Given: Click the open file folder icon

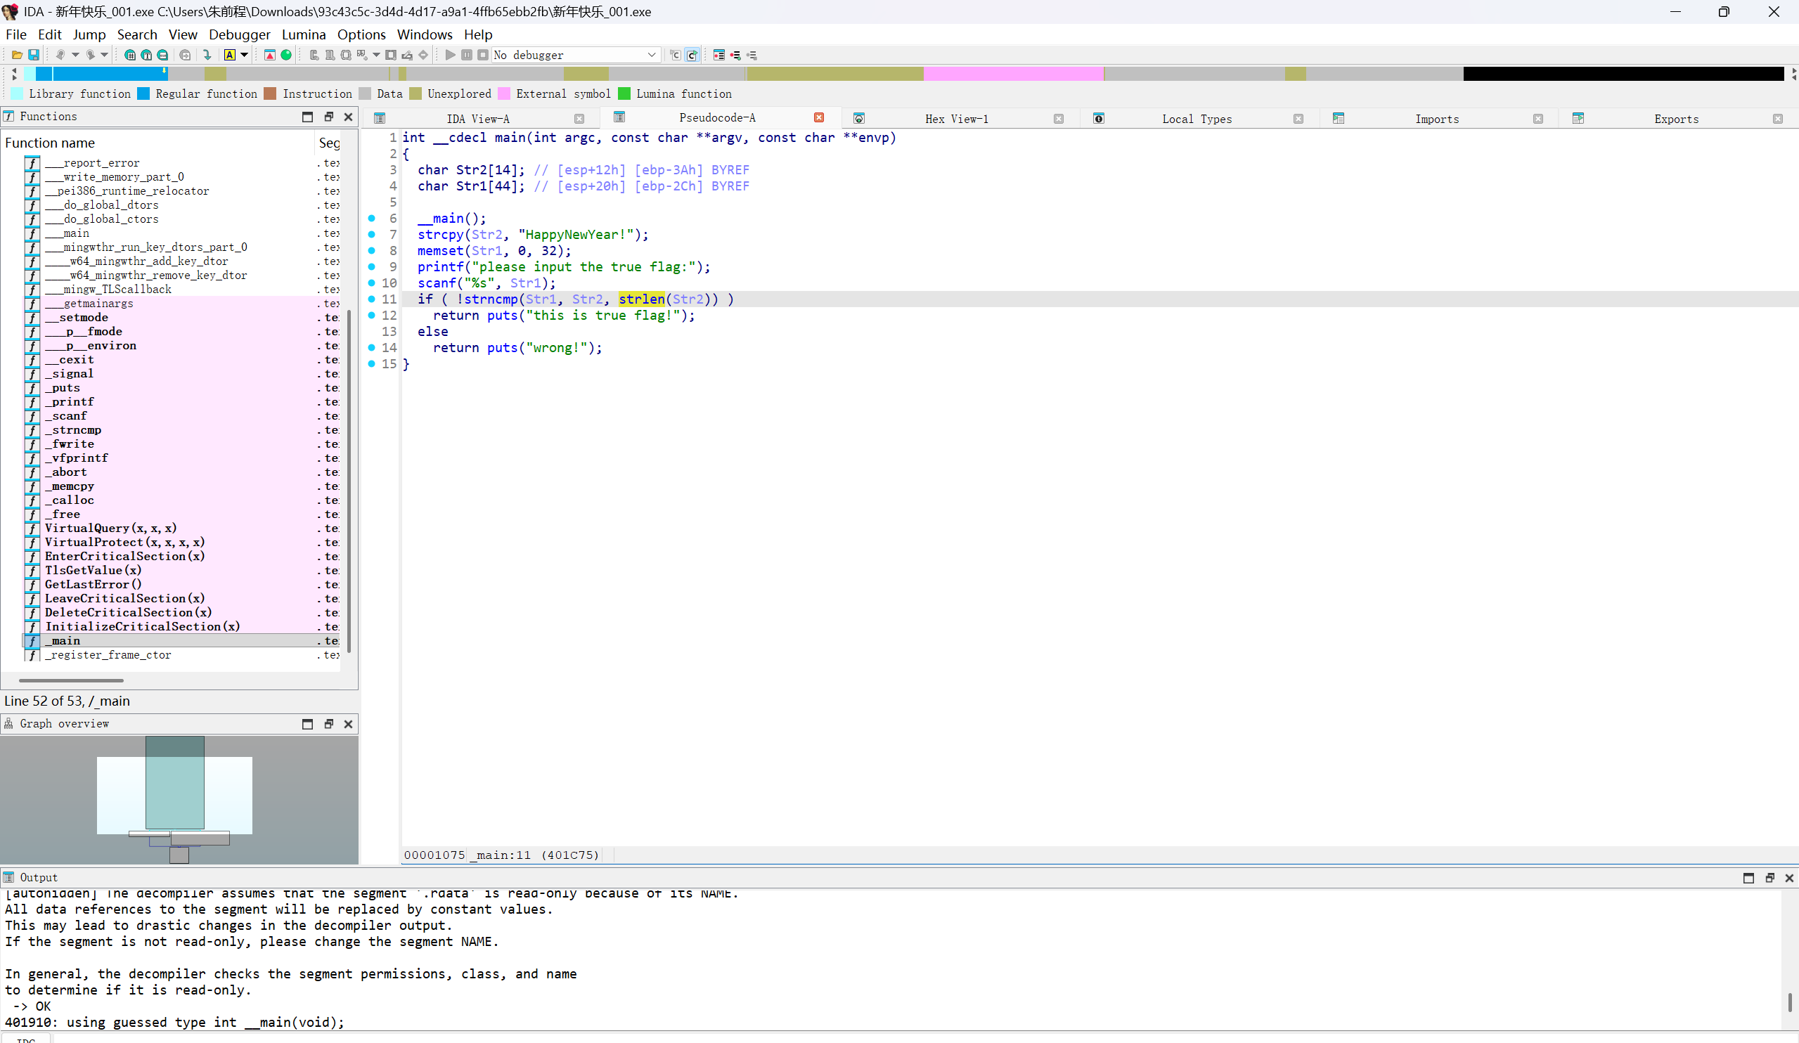Looking at the screenshot, I should 16,55.
